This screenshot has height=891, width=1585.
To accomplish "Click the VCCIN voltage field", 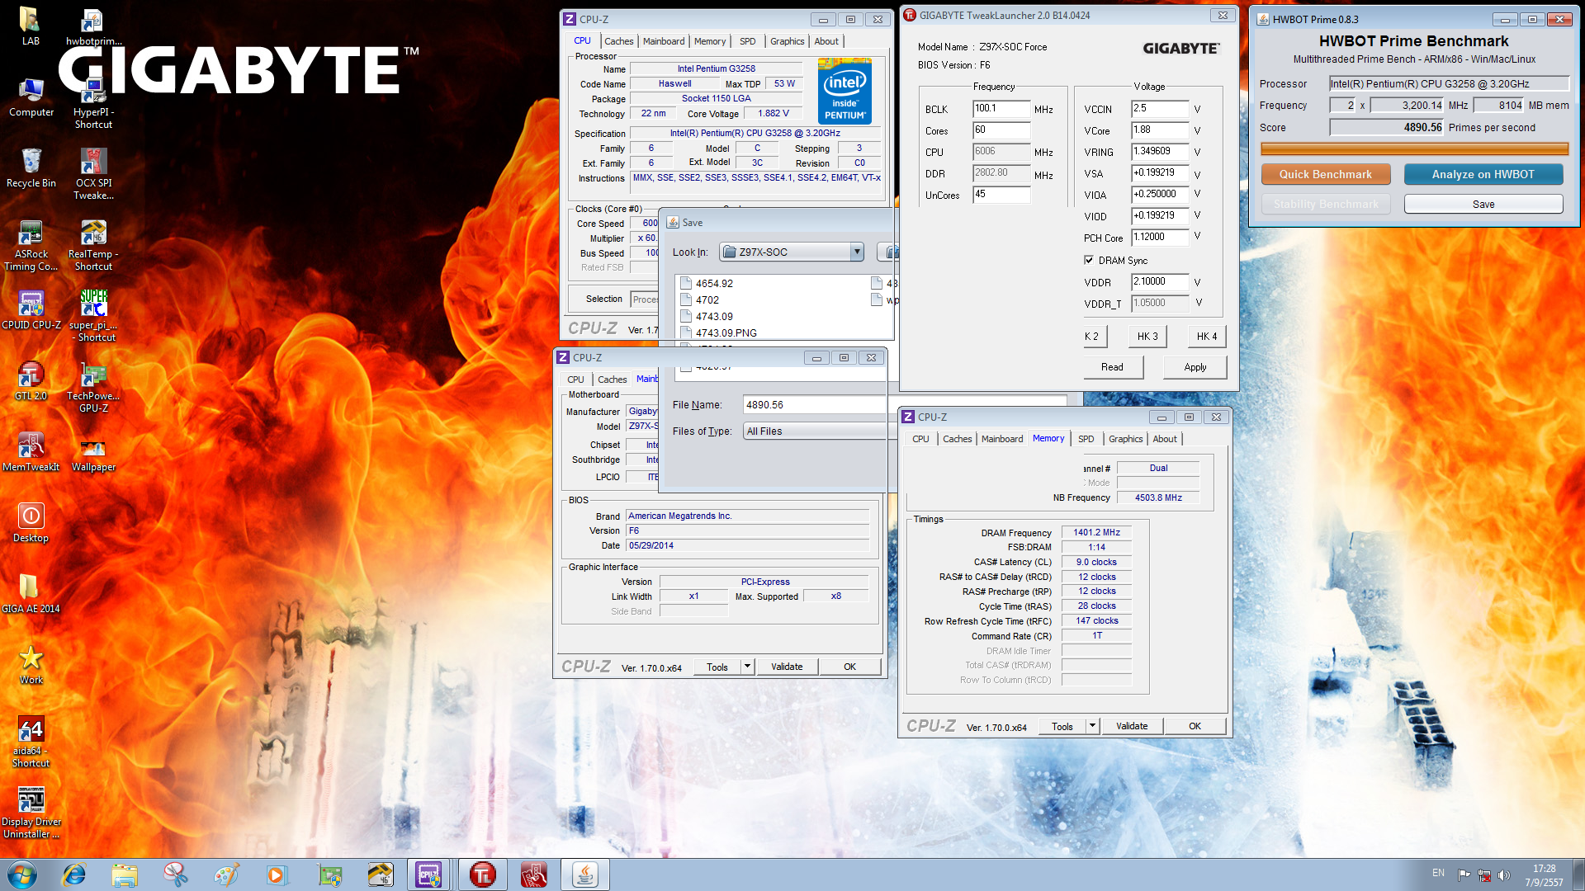I will [1160, 109].
